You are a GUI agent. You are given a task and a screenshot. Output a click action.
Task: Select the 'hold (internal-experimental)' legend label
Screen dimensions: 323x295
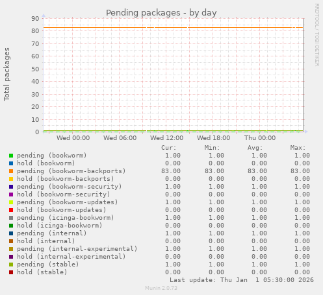(71, 257)
